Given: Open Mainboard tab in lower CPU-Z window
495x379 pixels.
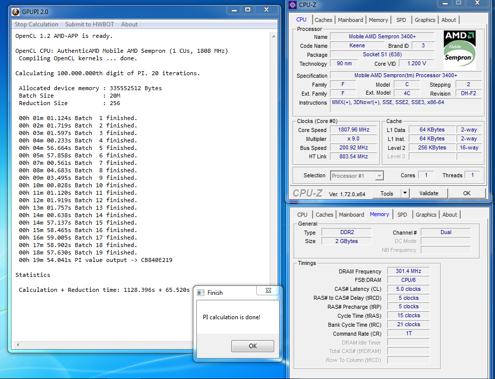Looking at the screenshot, I should (x=351, y=215).
